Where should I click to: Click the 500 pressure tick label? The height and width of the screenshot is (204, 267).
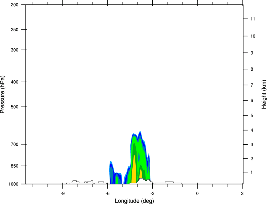pyautogui.click(x=14, y=107)
